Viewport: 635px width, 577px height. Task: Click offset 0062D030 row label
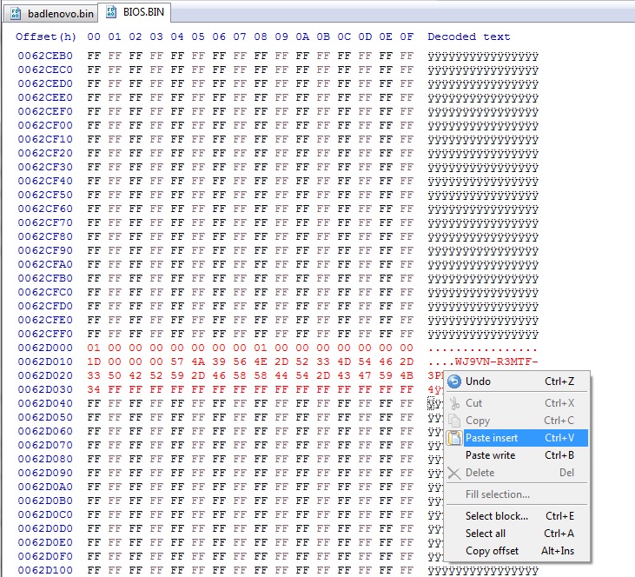click(45, 389)
